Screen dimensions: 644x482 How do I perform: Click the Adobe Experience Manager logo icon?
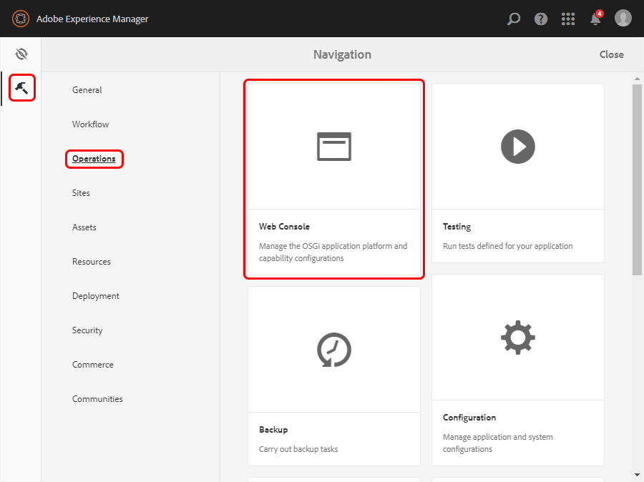(21, 19)
